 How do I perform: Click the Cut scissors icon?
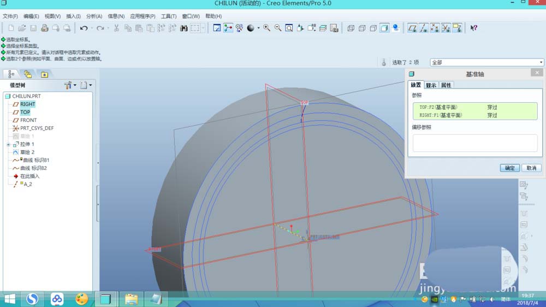117,28
